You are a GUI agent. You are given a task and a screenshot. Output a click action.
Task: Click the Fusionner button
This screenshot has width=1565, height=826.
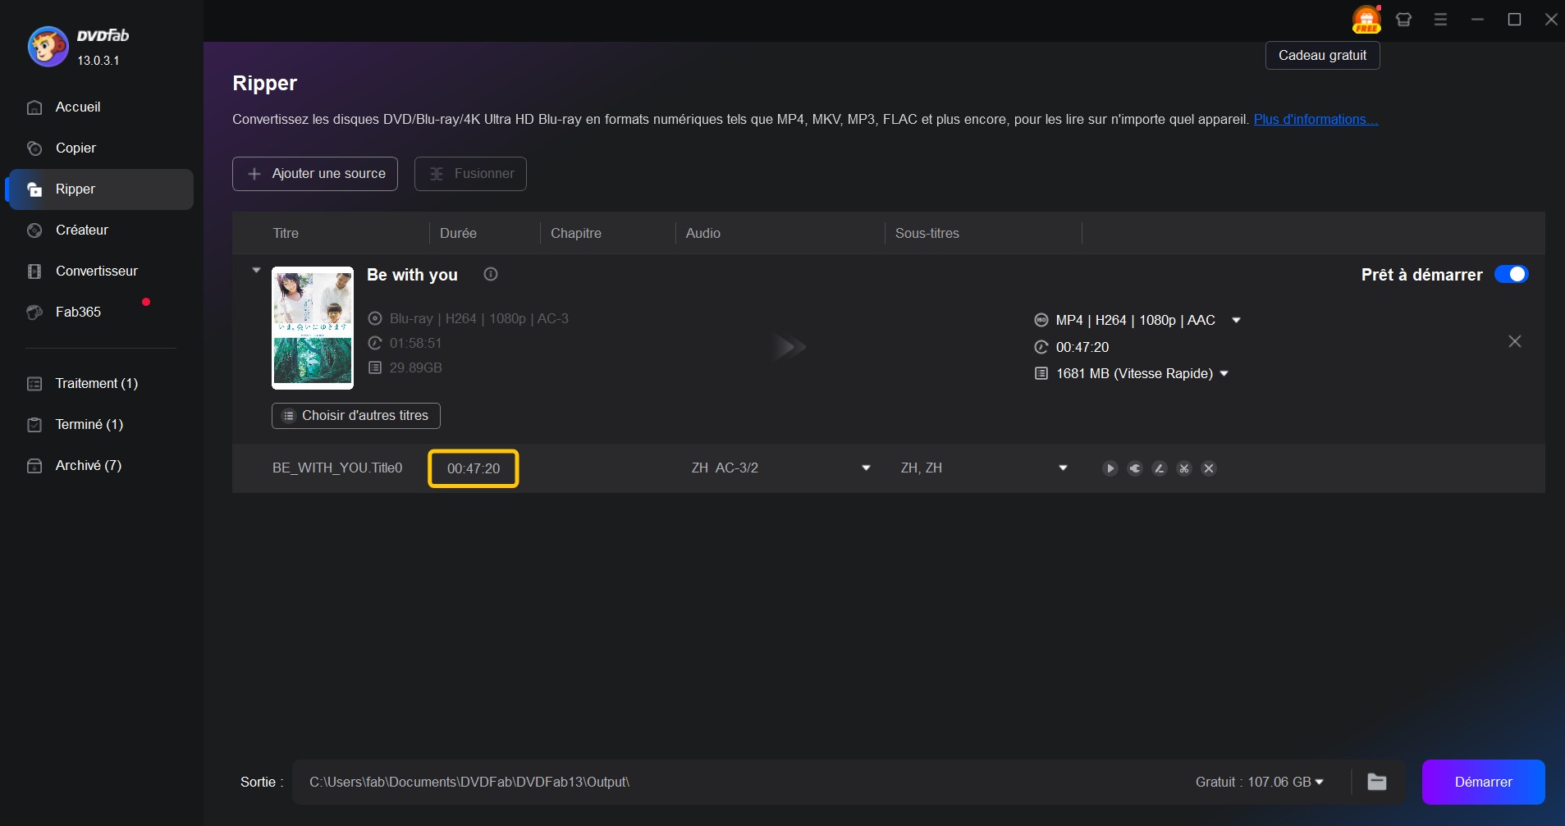tap(470, 174)
